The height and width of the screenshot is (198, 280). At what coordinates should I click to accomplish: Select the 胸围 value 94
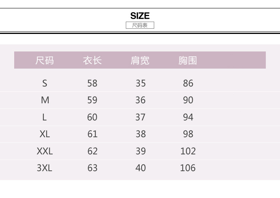coord(188,117)
